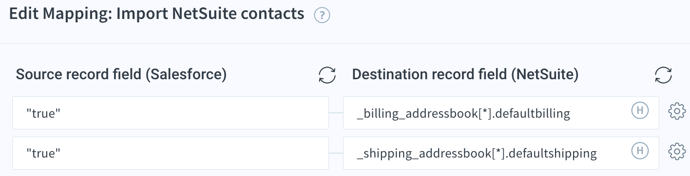The width and height of the screenshot is (690, 176).
Task: Click the horizontal divider below the page title
Action: [x=345, y=43]
